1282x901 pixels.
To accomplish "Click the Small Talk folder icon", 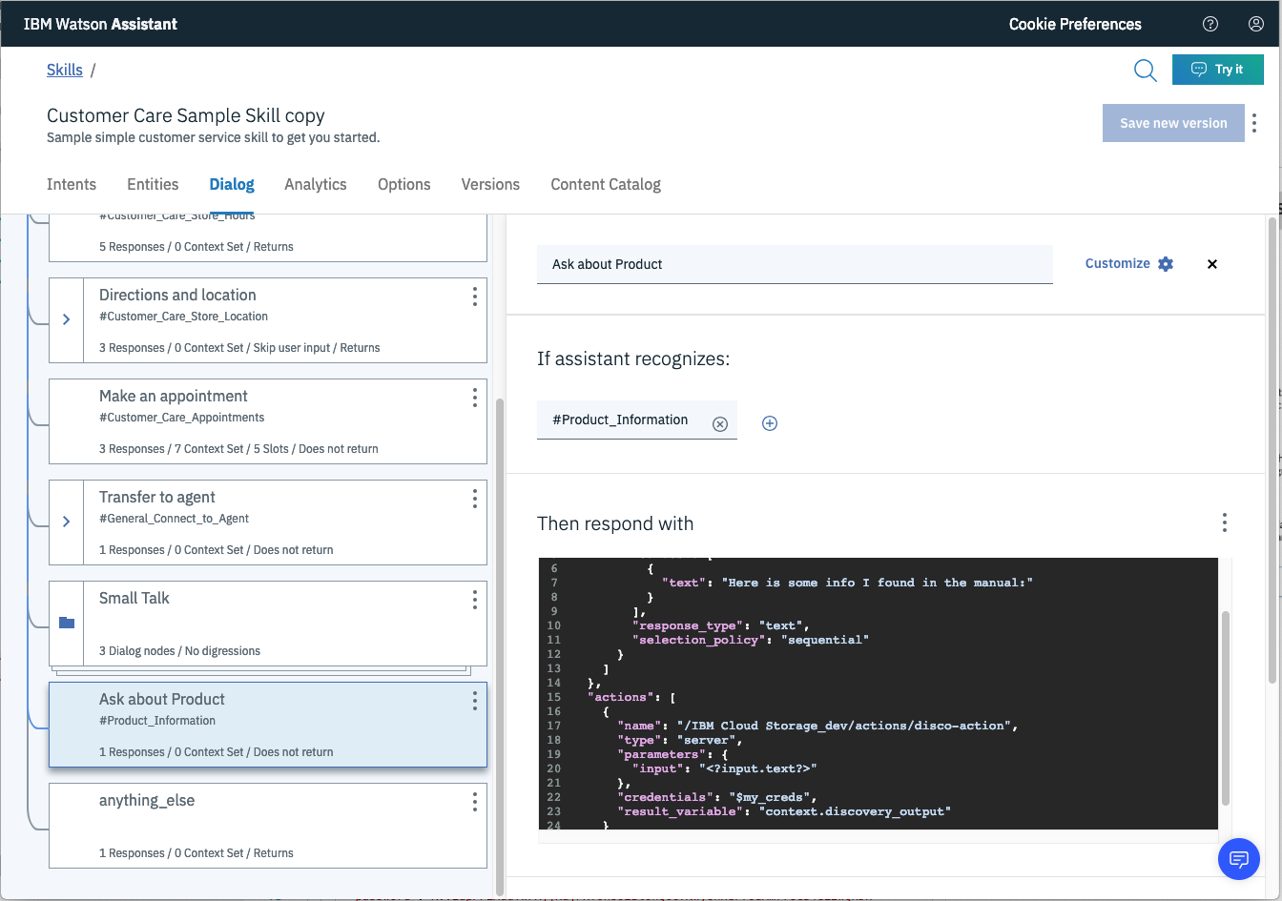I will coord(67,623).
